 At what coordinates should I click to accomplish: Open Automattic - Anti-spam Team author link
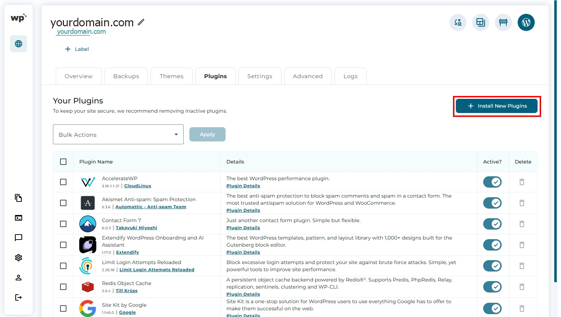151,207
